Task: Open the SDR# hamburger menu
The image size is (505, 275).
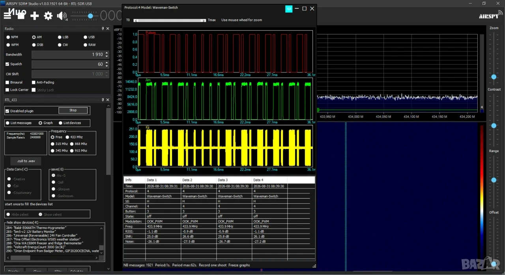Action: click(7, 16)
